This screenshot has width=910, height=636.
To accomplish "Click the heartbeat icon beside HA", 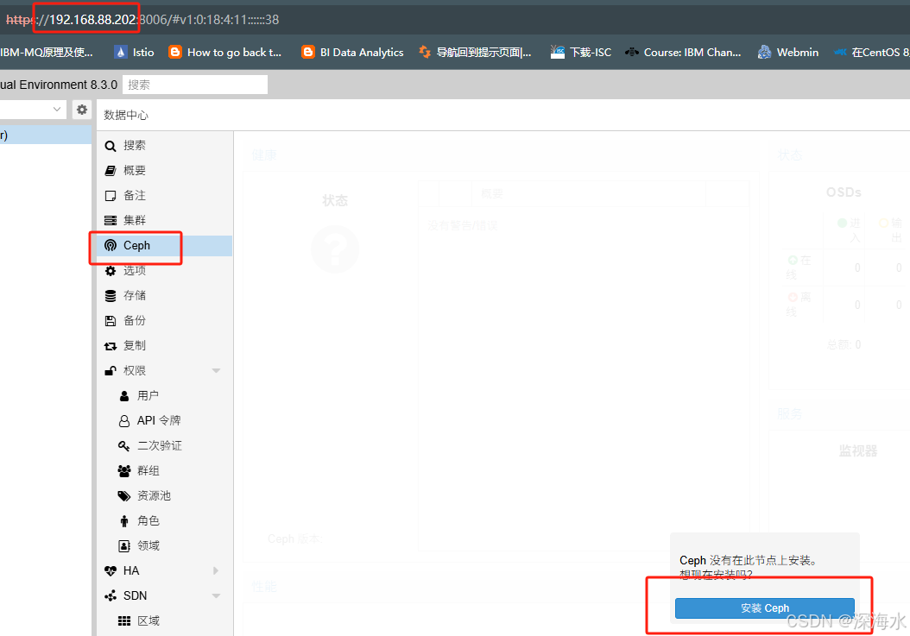I will click(111, 571).
